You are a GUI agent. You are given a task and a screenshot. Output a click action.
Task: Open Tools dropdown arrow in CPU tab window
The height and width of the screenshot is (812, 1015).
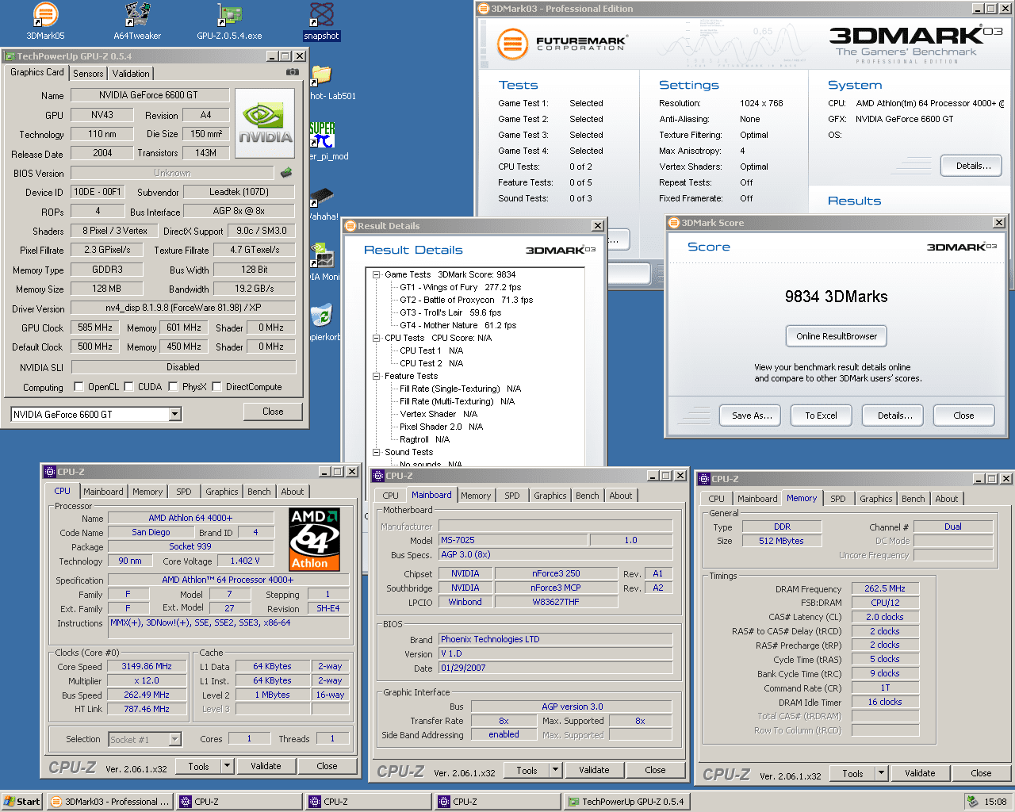pyautogui.click(x=227, y=766)
